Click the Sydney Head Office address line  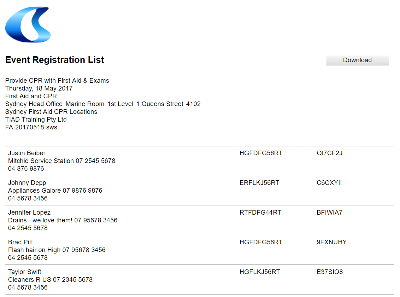103,104
